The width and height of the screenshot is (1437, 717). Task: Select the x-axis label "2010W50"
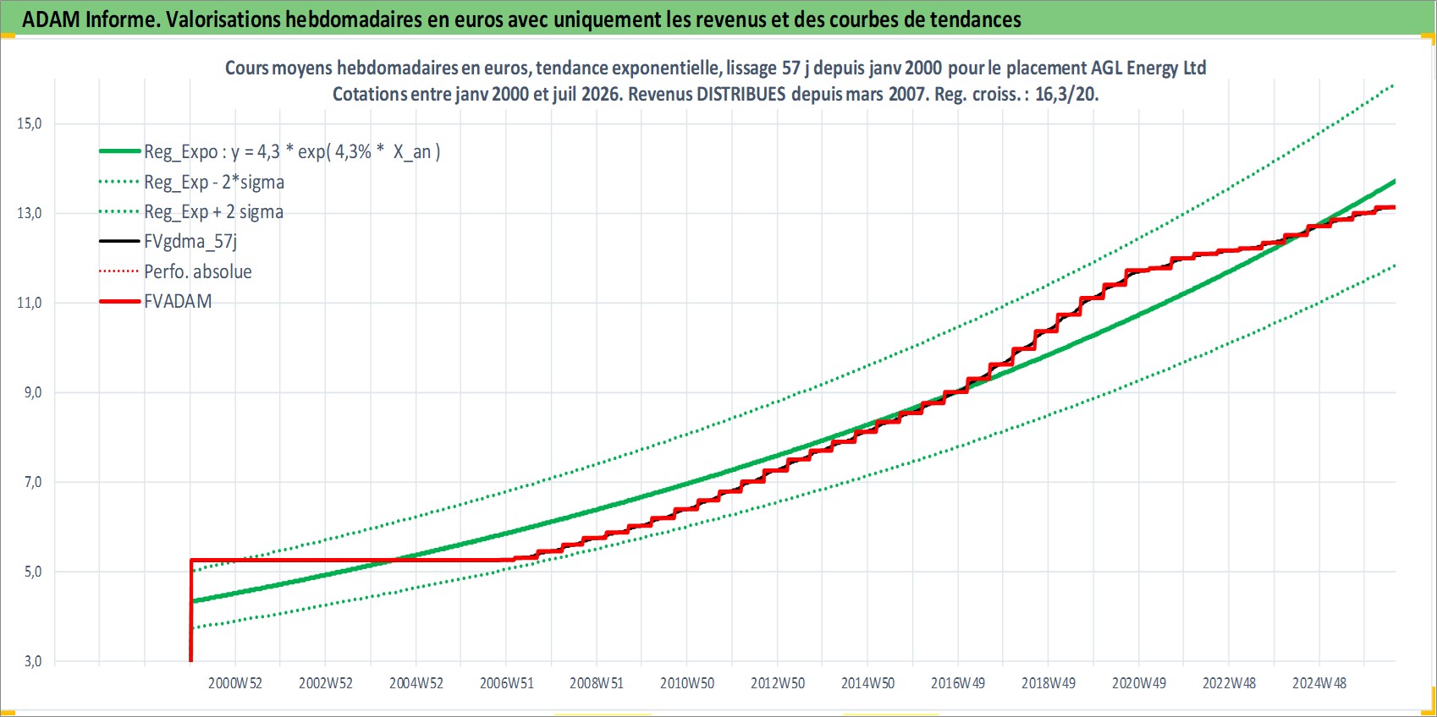click(687, 683)
